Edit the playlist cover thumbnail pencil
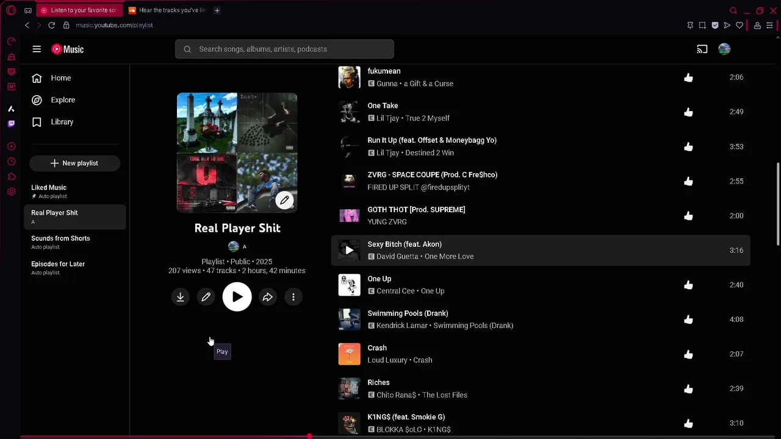The width and height of the screenshot is (781, 439). 284,200
